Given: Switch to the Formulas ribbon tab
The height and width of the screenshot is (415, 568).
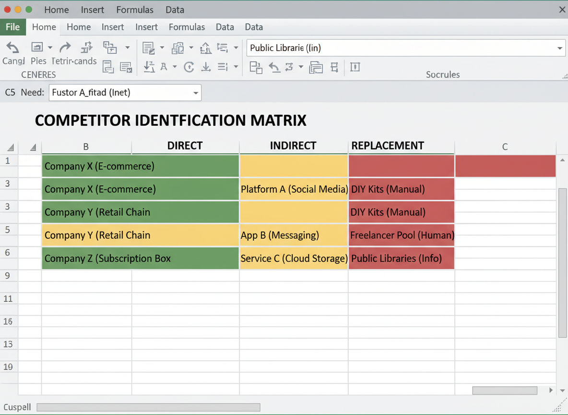Looking at the screenshot, I should click(187, 27).
